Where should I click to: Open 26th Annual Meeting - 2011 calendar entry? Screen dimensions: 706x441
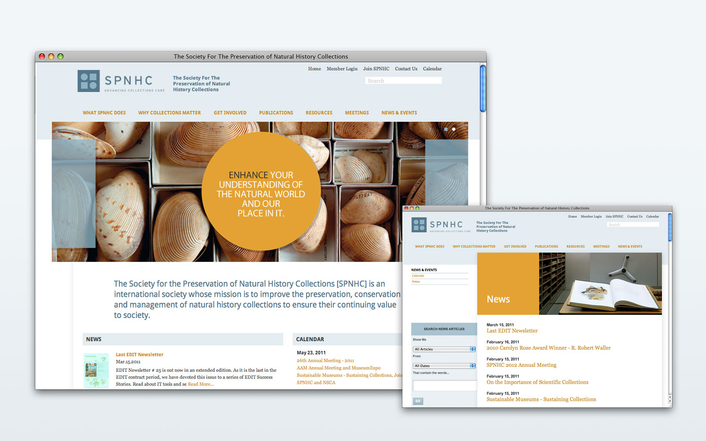pos(325,360)
